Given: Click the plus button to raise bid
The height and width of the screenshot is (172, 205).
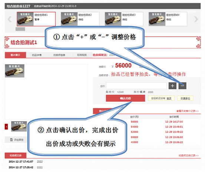Looking at the screenshot, I should pos(172,86).
